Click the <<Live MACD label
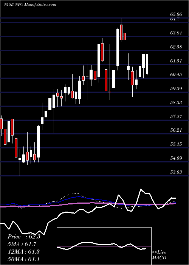The height and width of the screenshot is (265, 189). click(x=159, y=255)
